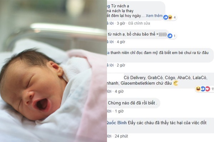Click the '1 giờ' comment timestamp
The width and height of the screenshot is (214, 142).
[x=119, y=111]
